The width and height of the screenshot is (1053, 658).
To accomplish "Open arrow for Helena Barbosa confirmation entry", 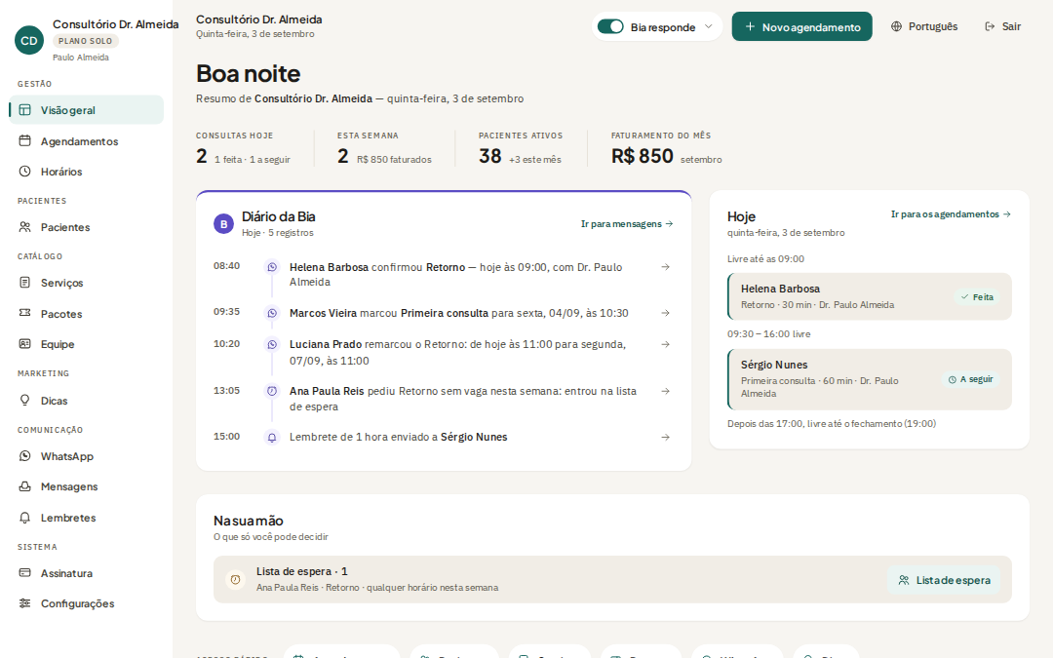I will coord(666,266).
